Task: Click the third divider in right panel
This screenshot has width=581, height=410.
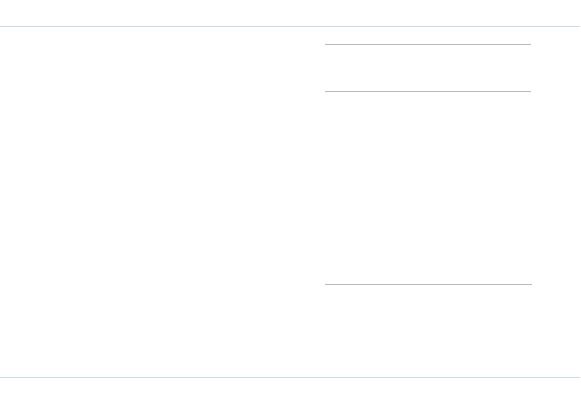Action: click(x=428, y=218)
